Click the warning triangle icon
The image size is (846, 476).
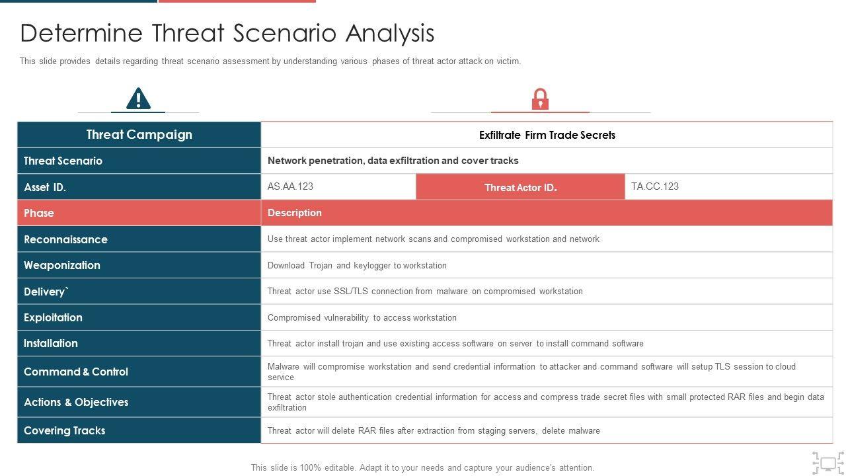point(138,99)
